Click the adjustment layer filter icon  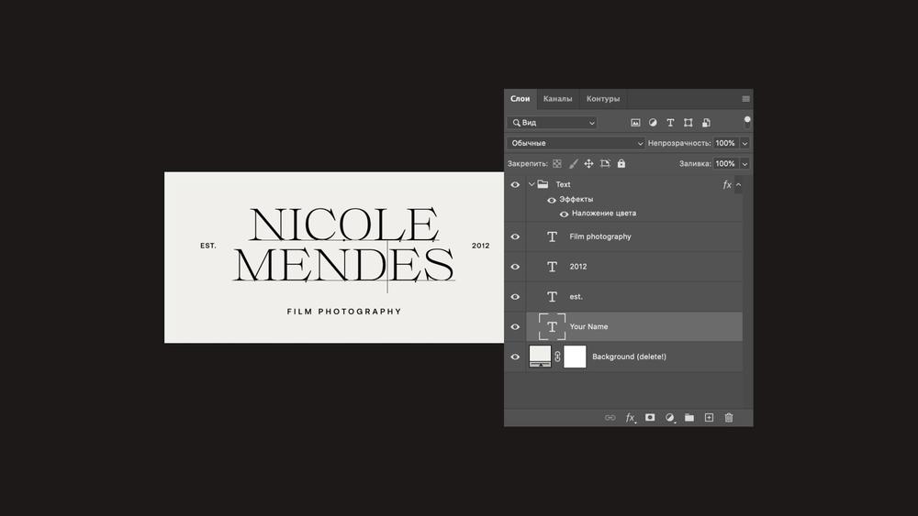coord(653,123)
